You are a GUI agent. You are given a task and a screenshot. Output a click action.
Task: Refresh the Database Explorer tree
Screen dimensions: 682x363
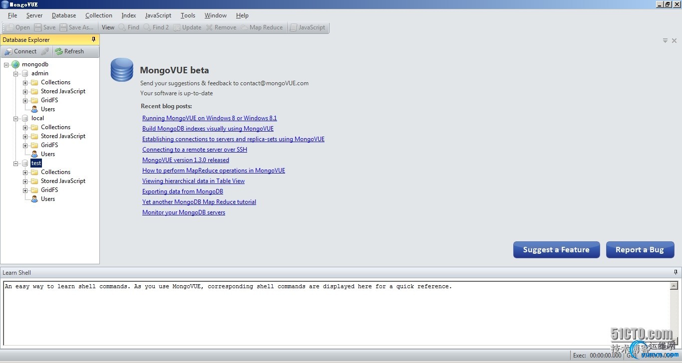pyautogui.click(x=69, y=51)
